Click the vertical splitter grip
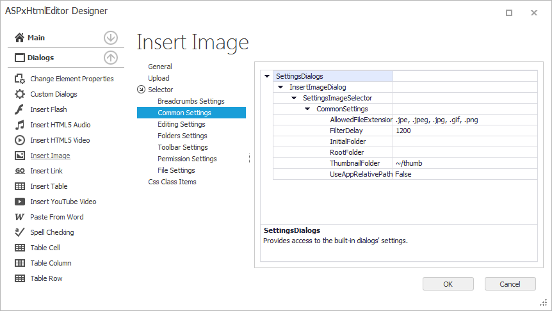 click(x=250, y=159)
